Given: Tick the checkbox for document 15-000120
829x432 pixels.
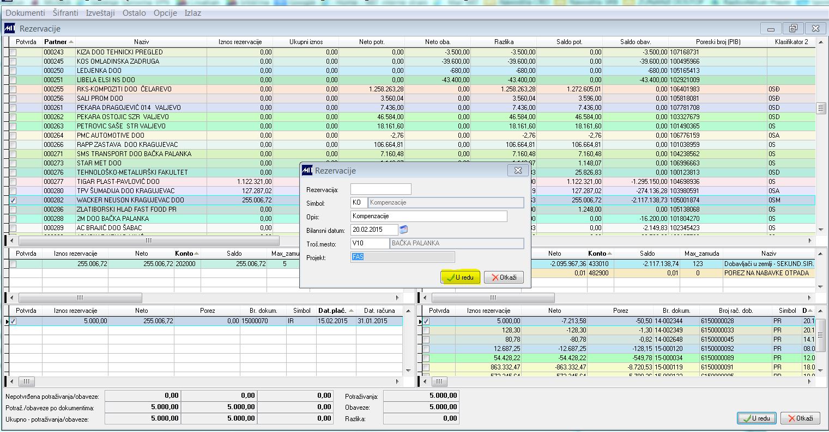Looking at the screenshot, I should 427,349.
